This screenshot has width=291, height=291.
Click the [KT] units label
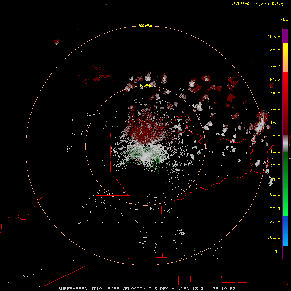point(276,22)
